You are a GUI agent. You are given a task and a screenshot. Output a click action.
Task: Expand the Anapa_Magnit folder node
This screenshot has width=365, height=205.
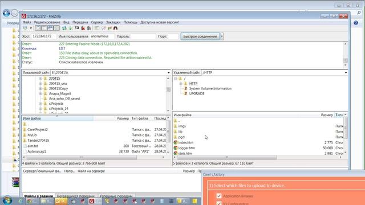40,93
